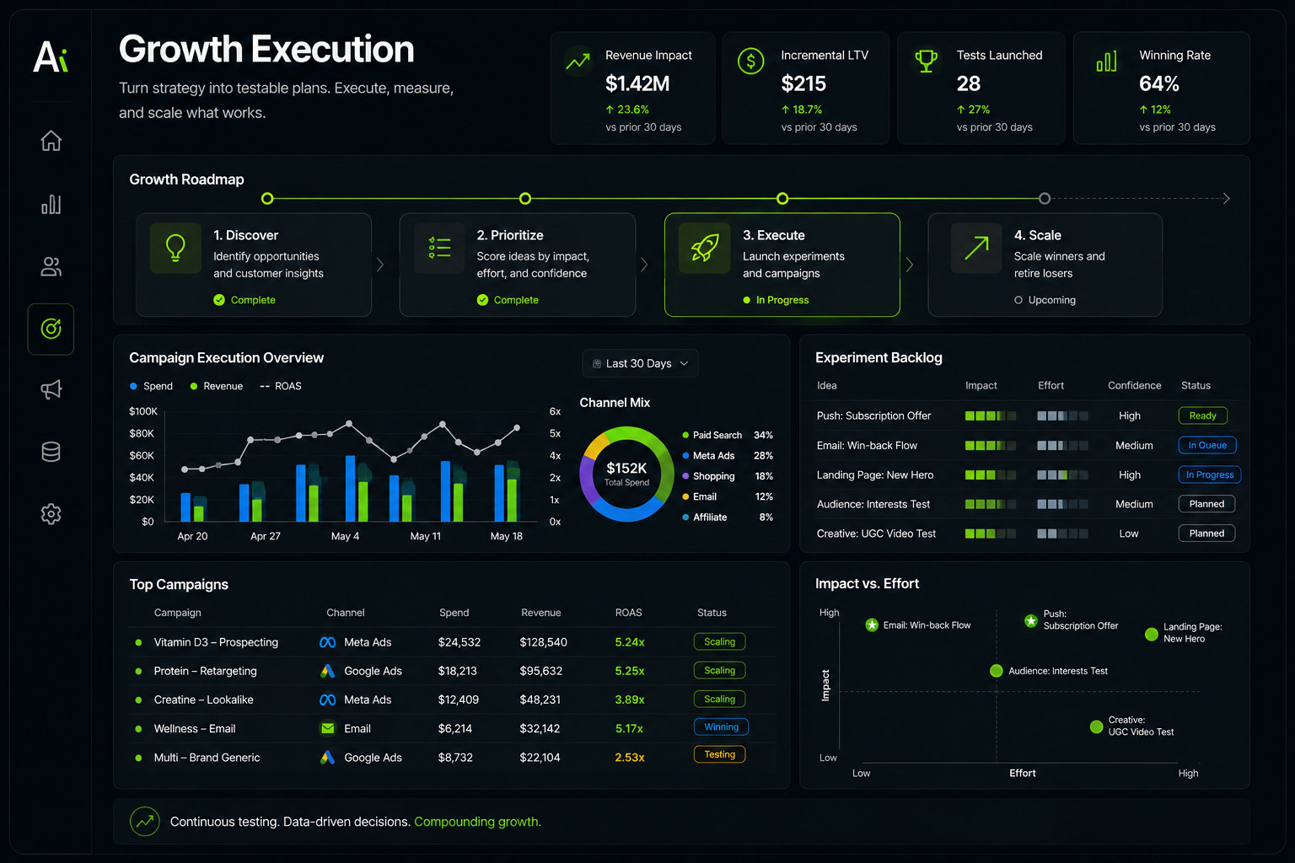This screenshot has height=863, width=1295.
Task: Open the settings gear sidebar icon
Action: pyautogui.click(x=51, y=514)
